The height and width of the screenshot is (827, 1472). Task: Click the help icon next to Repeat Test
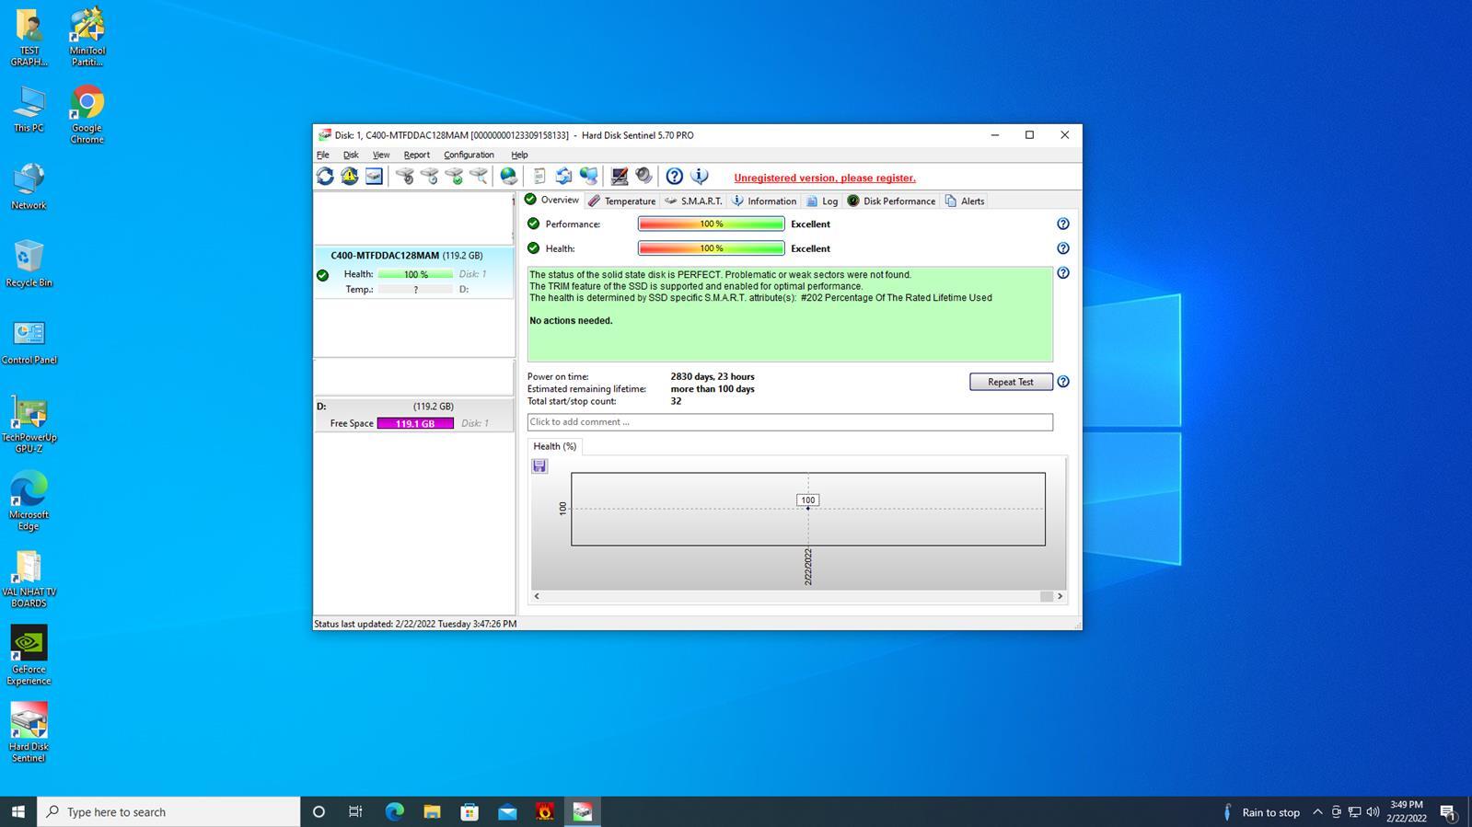tap(1063, 382)
